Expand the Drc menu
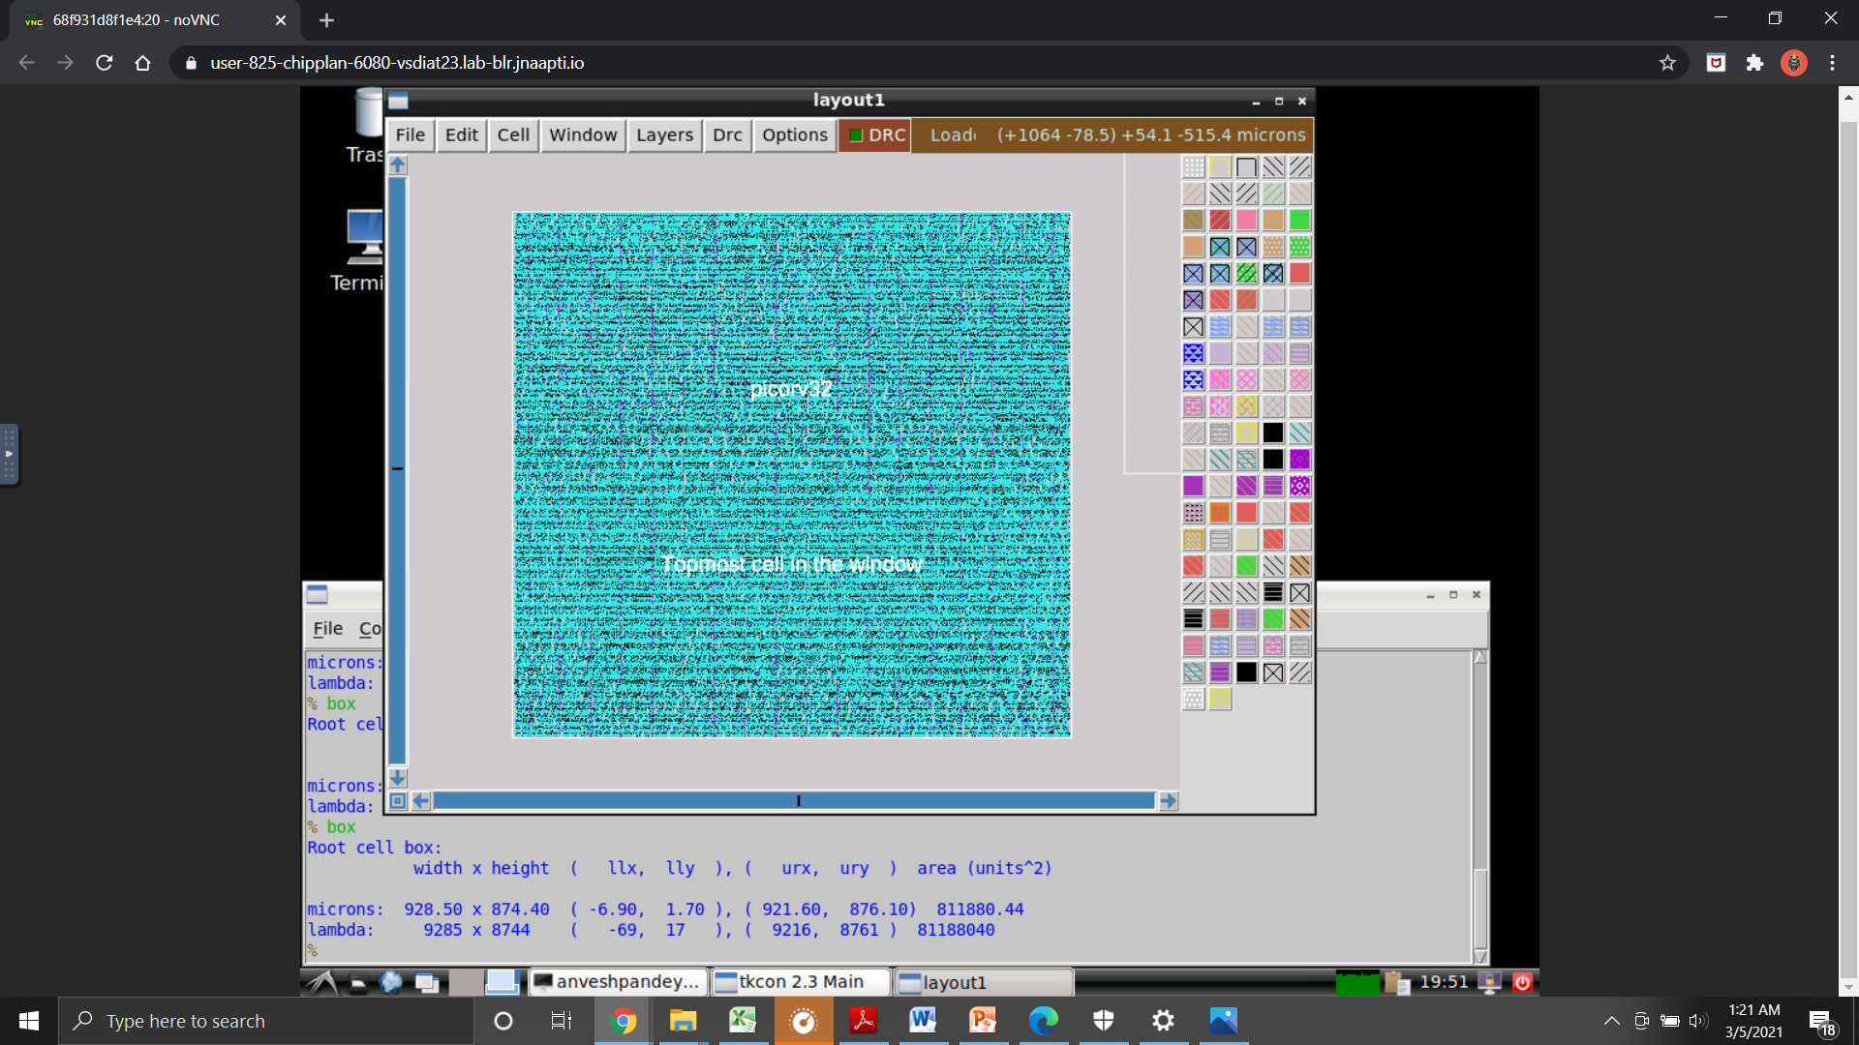The image size is (1859, 1045). coord(727,135)
